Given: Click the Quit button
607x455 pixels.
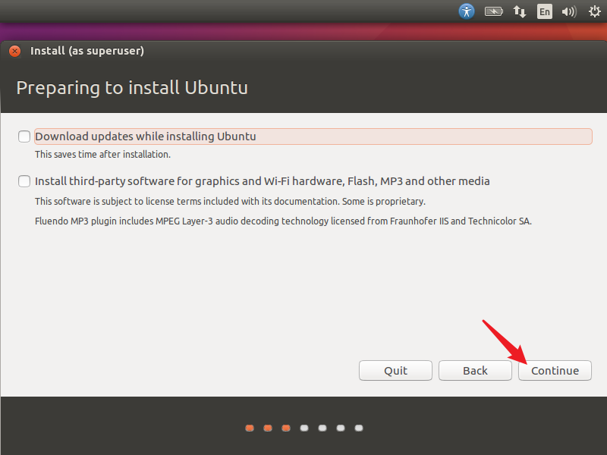Looking at the screenshot, I should pyautogui.click(x=395, y=370).
